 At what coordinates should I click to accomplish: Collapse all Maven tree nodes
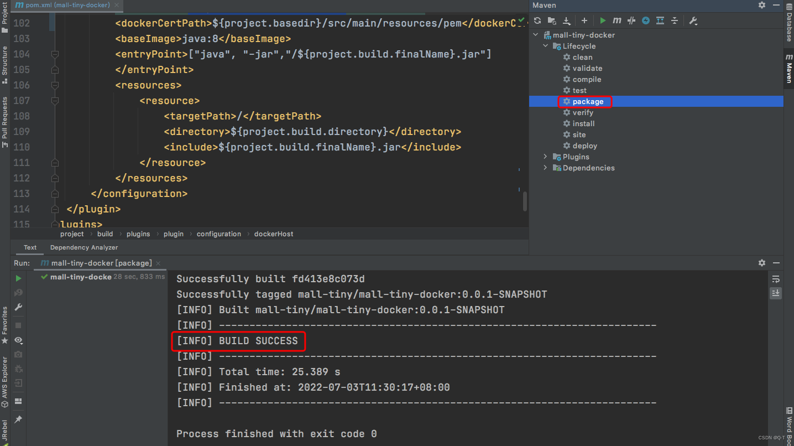(x=675, y=20)
